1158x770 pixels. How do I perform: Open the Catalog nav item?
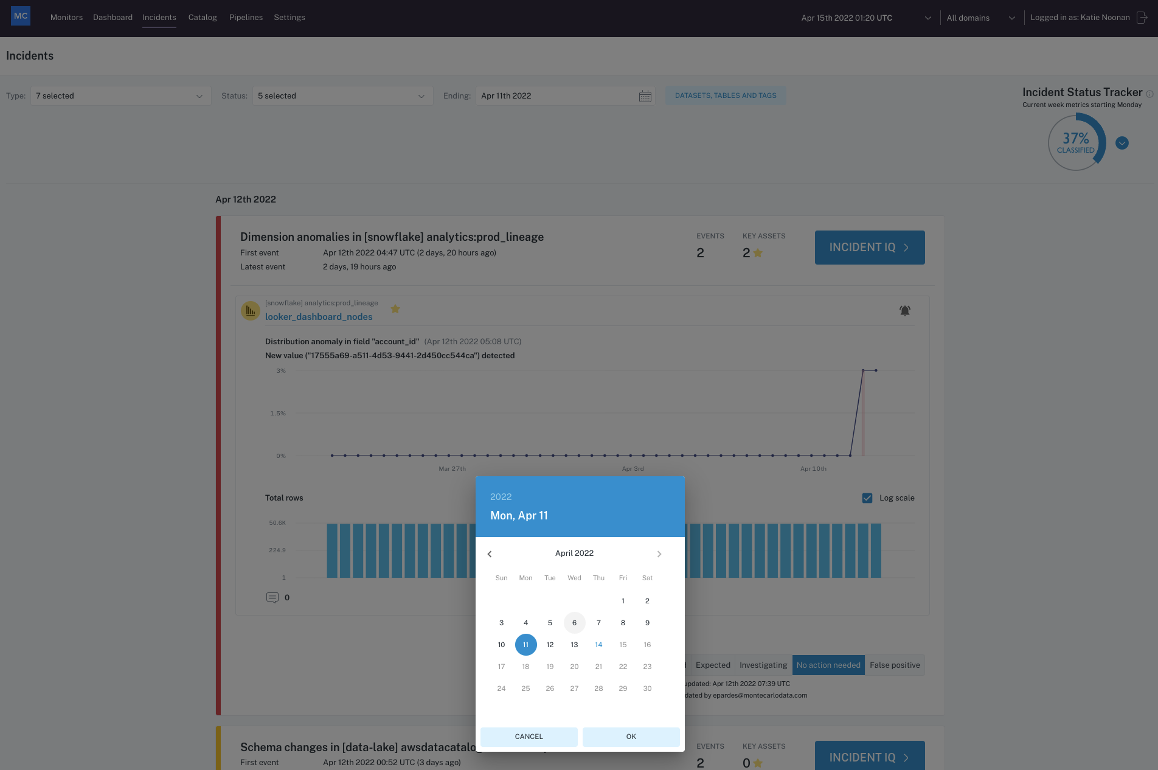[203, 18]
